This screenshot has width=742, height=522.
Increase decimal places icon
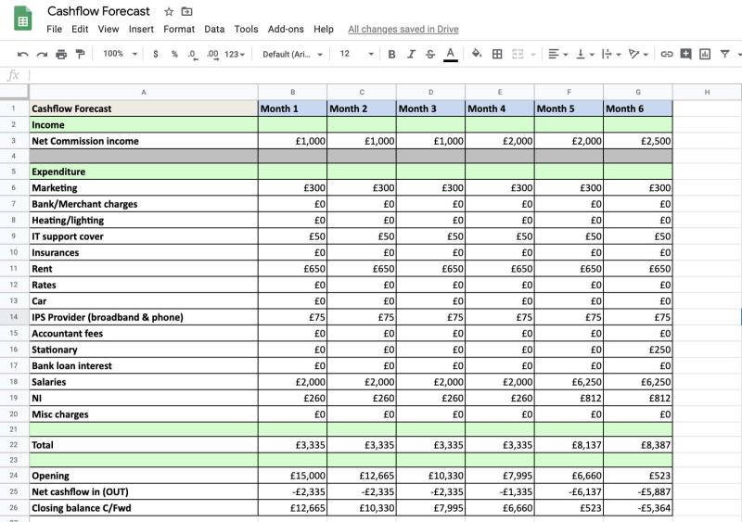click(212, 55)
